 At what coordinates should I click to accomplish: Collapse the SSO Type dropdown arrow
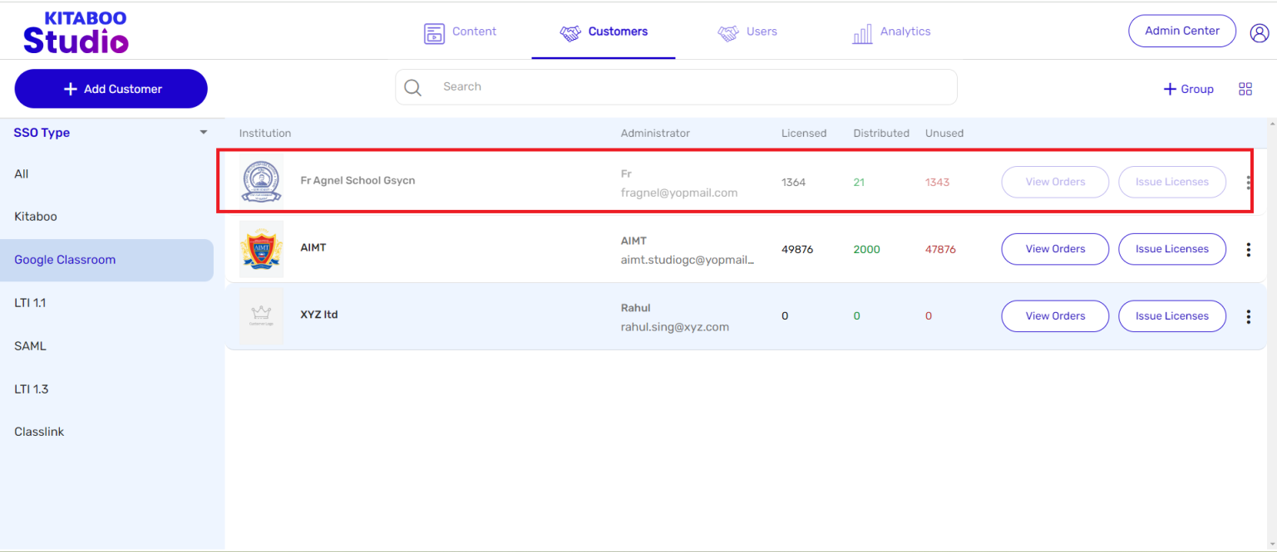pyautogui.click(x=204, y=133)
